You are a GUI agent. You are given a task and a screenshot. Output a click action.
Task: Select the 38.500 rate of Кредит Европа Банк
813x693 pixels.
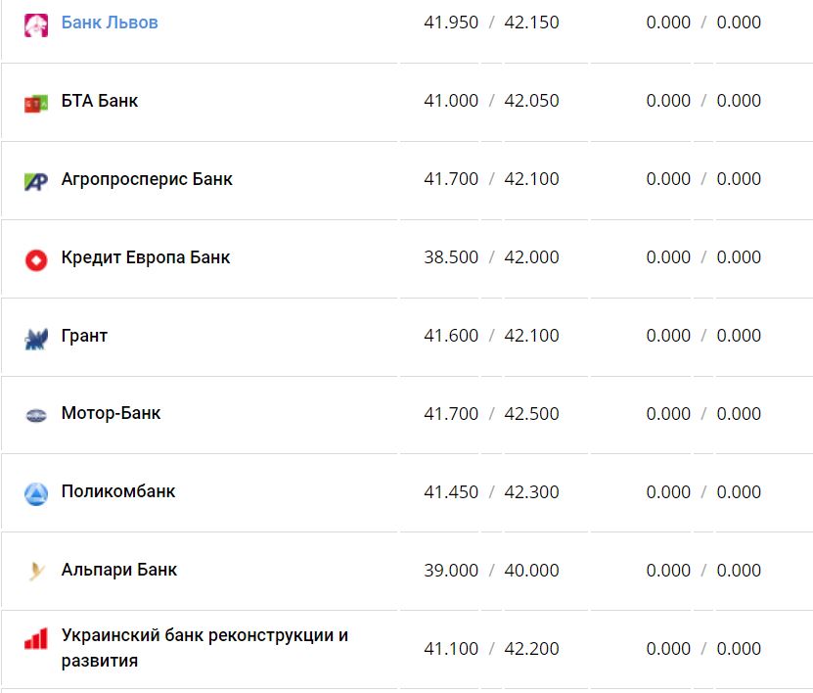[451, 256]
